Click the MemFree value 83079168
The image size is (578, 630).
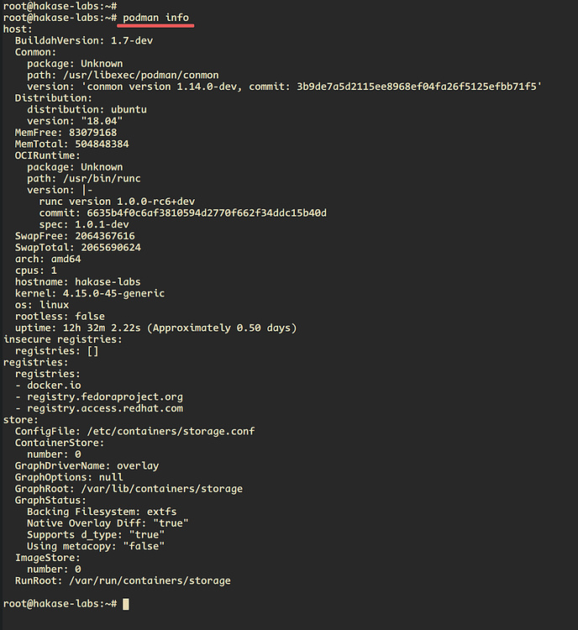(x=93, y=133)
